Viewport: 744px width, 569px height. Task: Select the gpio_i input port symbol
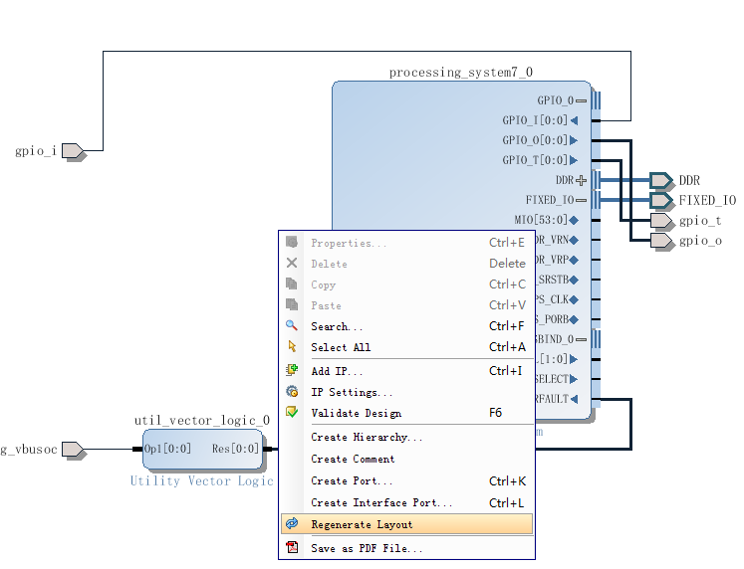click(73, 150)
